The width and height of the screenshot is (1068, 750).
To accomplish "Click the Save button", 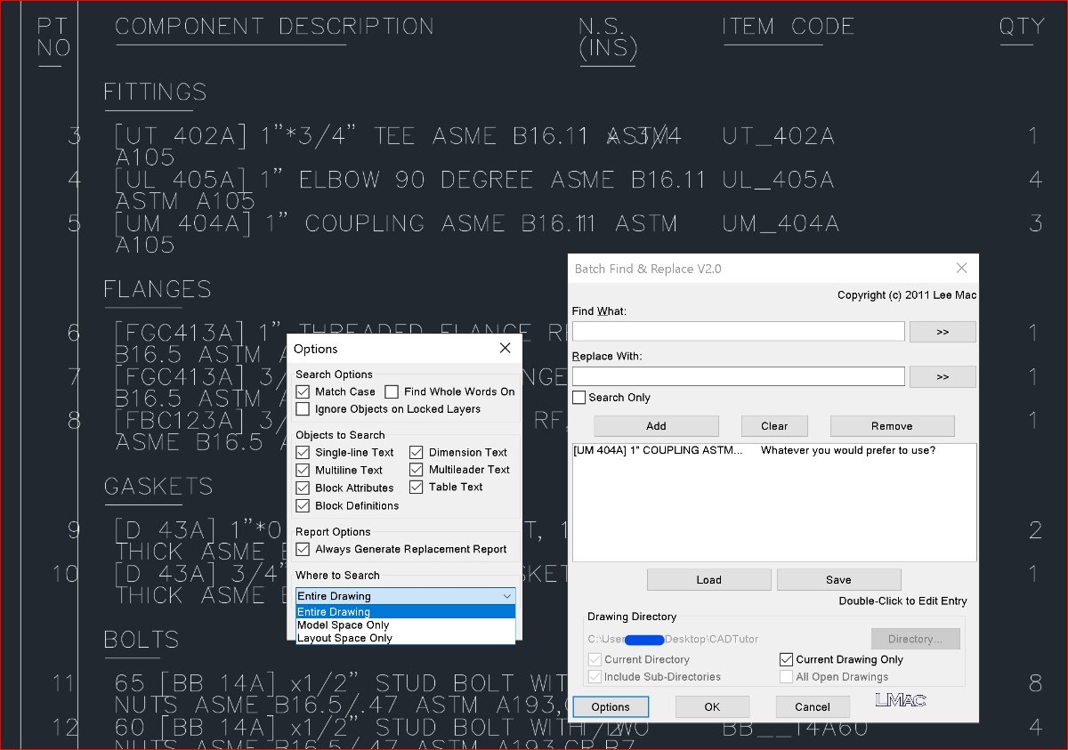I will click(x=838, y=580).
